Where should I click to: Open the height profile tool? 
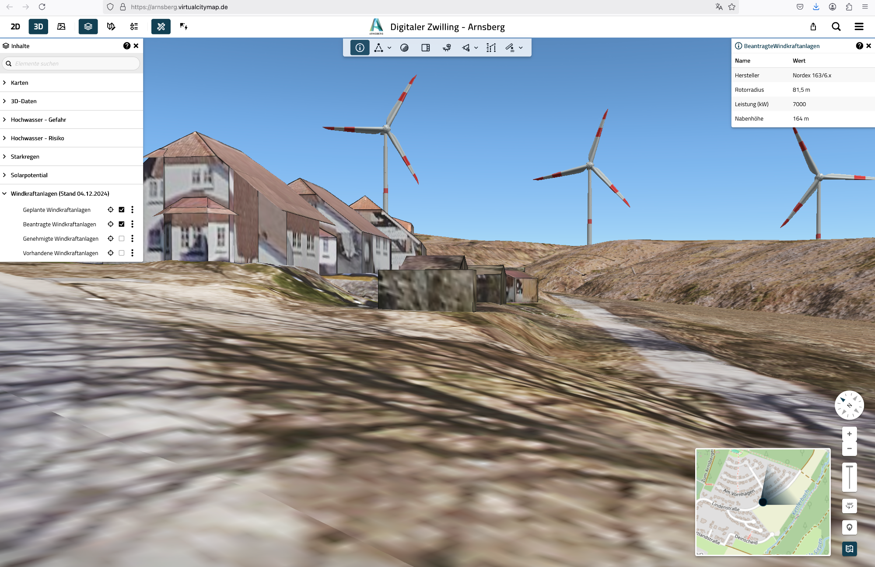(491, 48)
